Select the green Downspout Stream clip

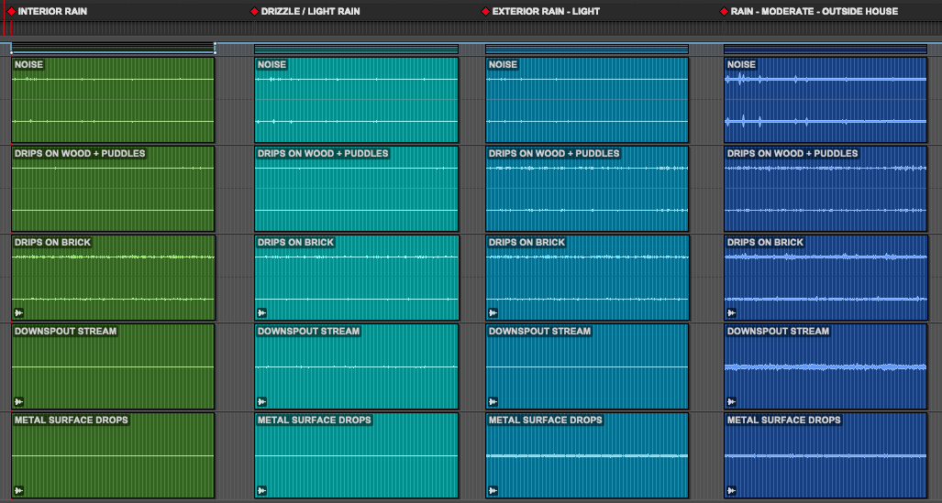coord(113,366)
